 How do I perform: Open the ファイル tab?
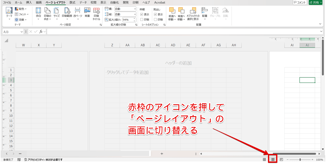[x=7, y=3]
